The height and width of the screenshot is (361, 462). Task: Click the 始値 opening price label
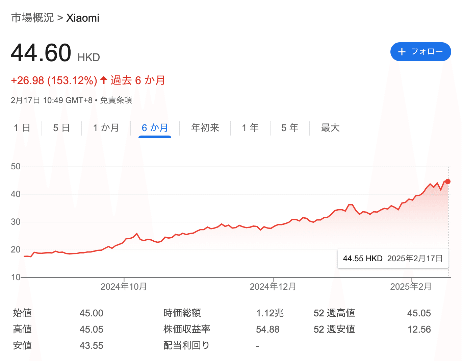[x=22, y=313]
